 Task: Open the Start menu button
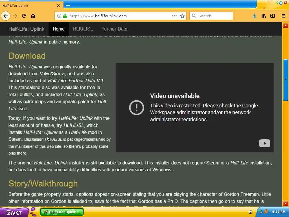point(14,213)
